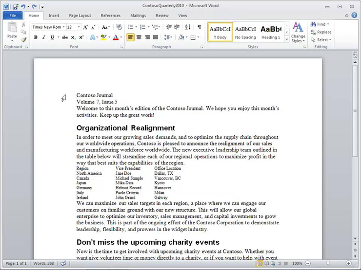Viewport: 361px width, 270px height.
Task: Apply red font color A
Action: (x=116, y=37)
